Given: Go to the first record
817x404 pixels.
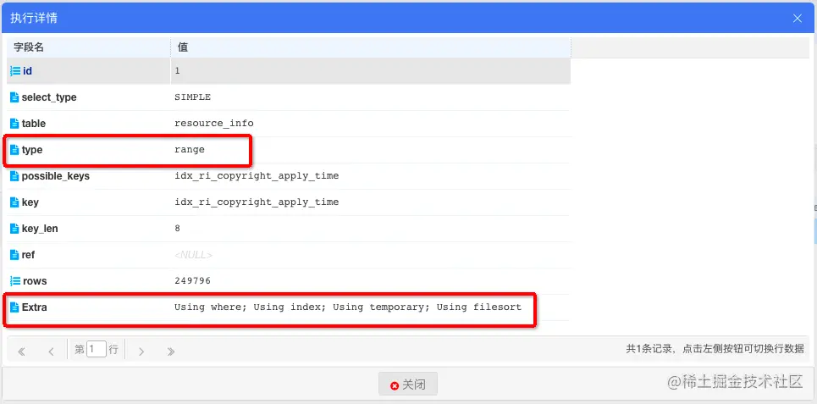Looking at the screenshot, I should [x=21, y=351].
